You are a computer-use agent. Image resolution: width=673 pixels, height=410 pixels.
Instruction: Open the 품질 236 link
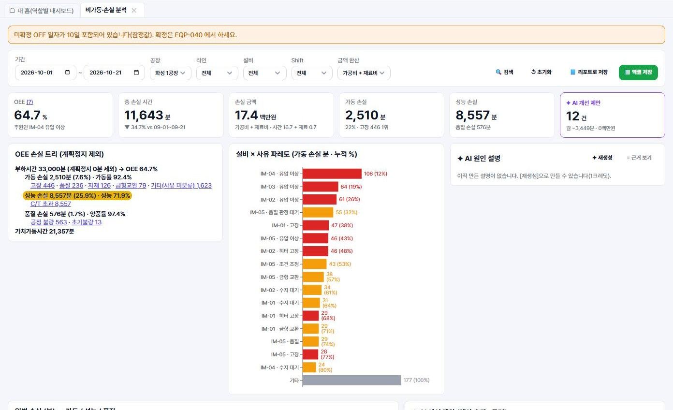(71, 186)
